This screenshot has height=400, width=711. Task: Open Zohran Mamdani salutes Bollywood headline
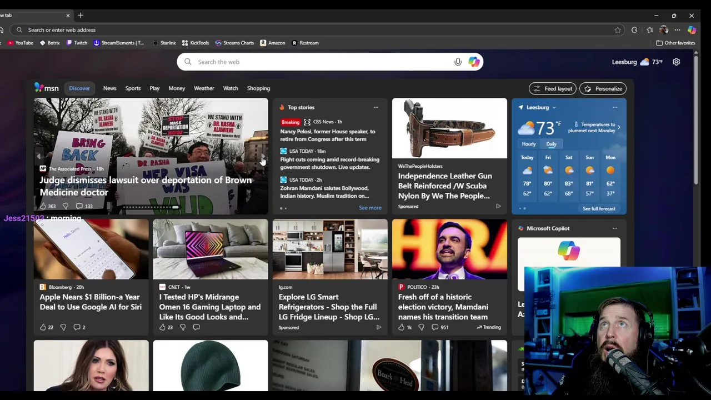(324, 192)
